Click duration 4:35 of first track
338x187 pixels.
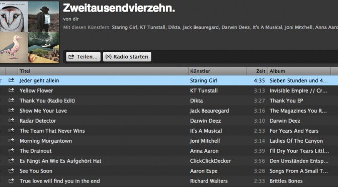[x=260, y=80]
